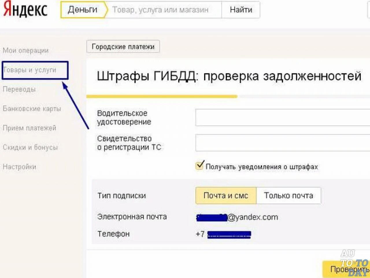370x278 pixels.
Task: Open Настройки in the sidebar
Action: (x=19, y=167)
